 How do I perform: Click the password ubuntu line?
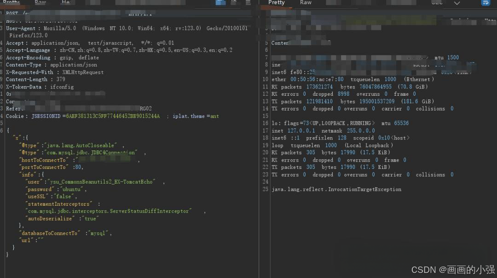click(56, 189)
